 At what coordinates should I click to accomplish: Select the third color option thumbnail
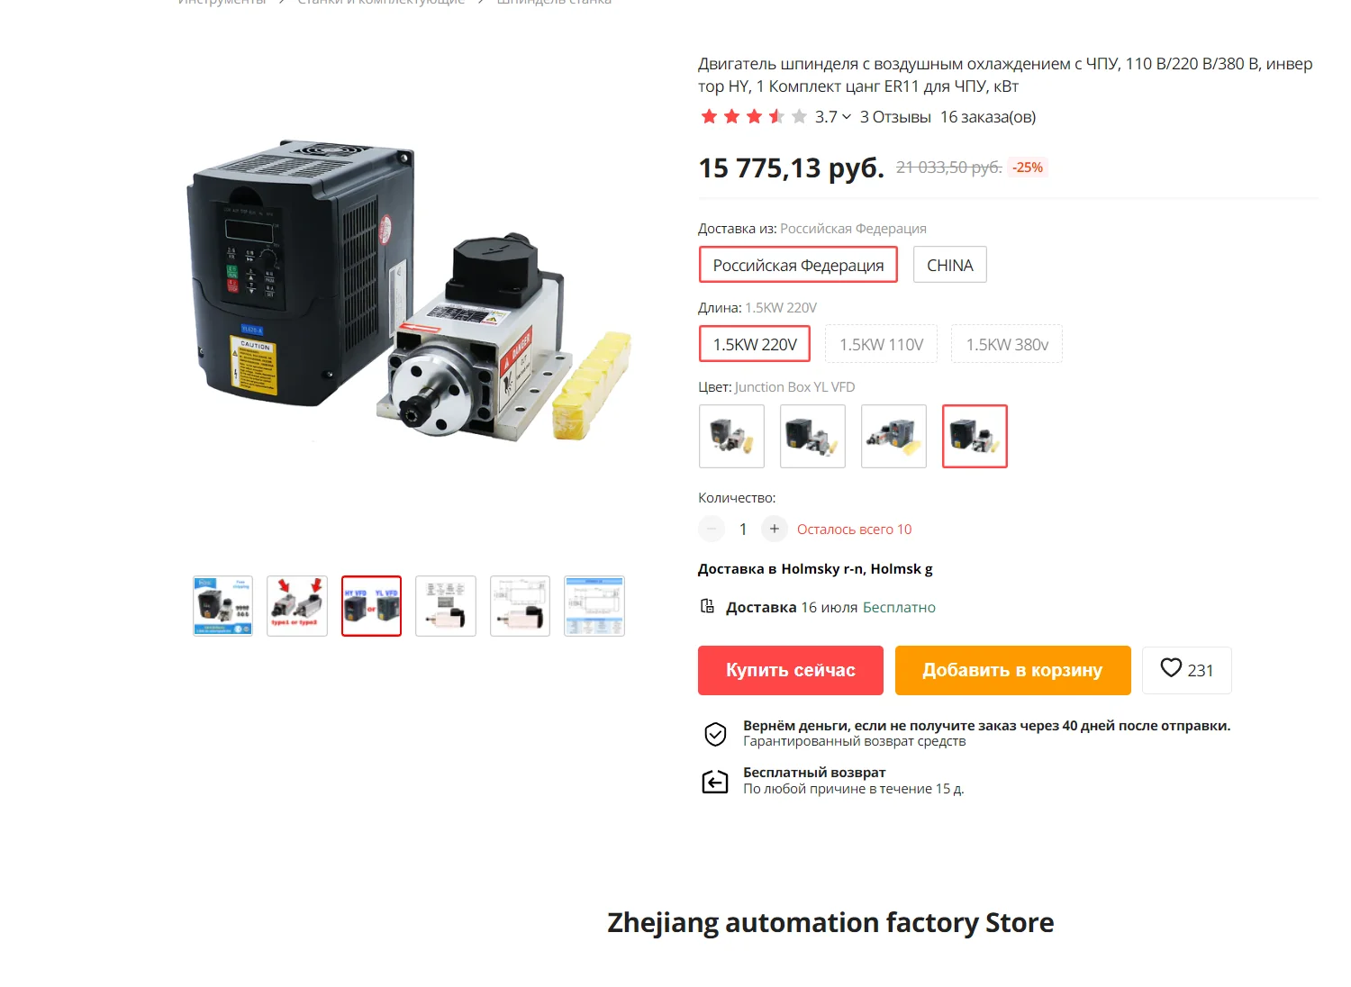[893, 436]
